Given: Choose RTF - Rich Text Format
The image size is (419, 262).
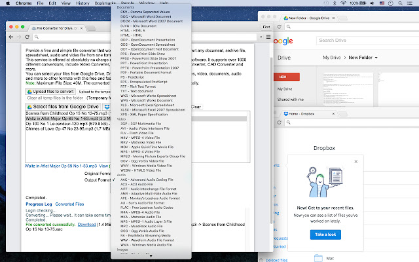Looking at the screenshot, I should (x=138, y=86).
